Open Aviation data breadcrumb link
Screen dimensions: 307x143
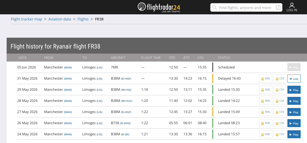(x=60, y=19)
